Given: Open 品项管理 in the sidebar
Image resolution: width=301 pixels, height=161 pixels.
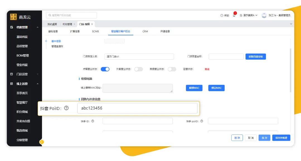Looking at the screenshot, I should click(22, 46).
